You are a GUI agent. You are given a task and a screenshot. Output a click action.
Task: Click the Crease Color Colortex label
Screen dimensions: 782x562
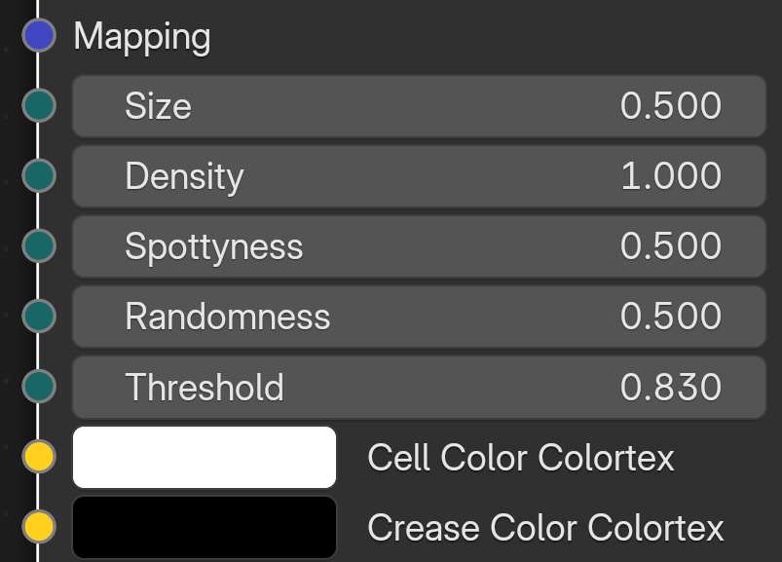click(545, 528)
